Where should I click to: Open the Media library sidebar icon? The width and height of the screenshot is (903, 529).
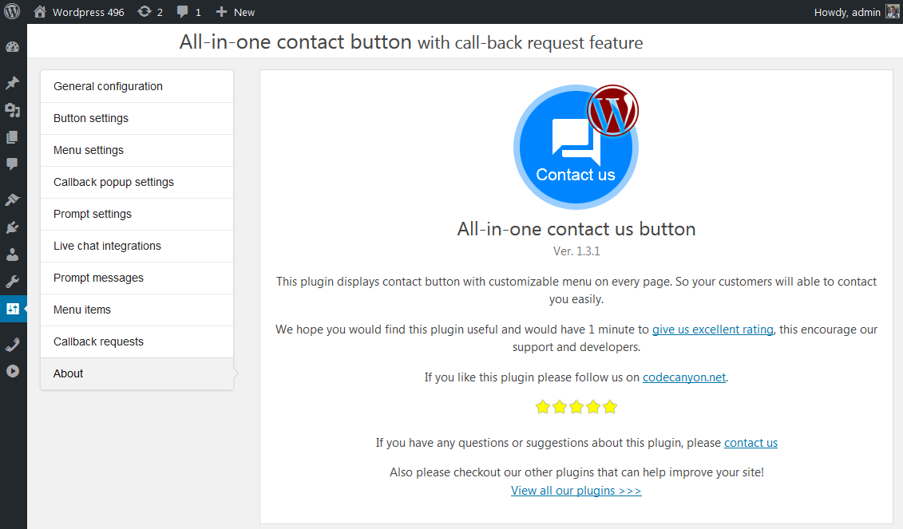12,110
